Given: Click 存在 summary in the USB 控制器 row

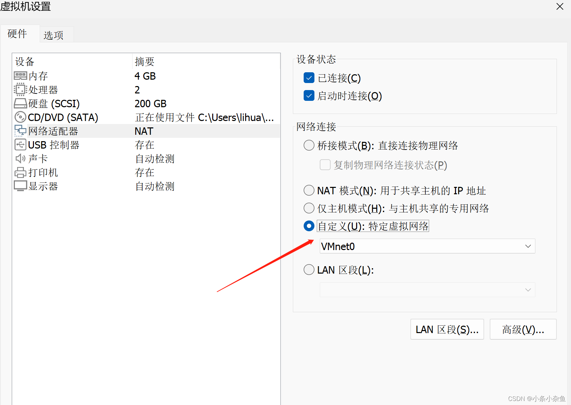Looking at the screenshot, I should tap(145, 145).
